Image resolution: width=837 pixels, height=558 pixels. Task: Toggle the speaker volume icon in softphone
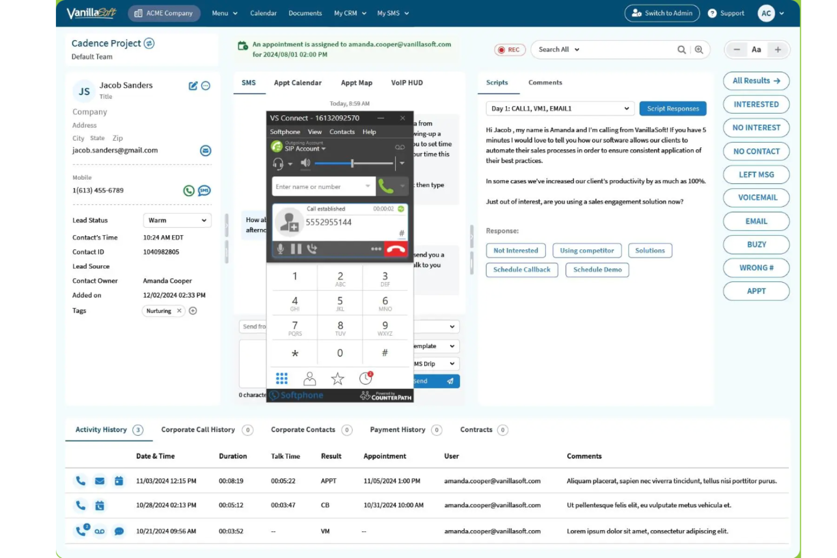coord(305,163)
